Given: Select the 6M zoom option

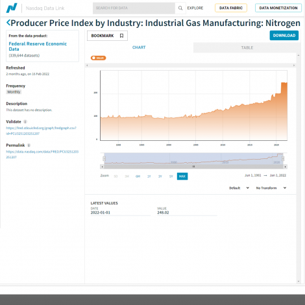Looking at the screenshot, I should [x=138, y=177].
